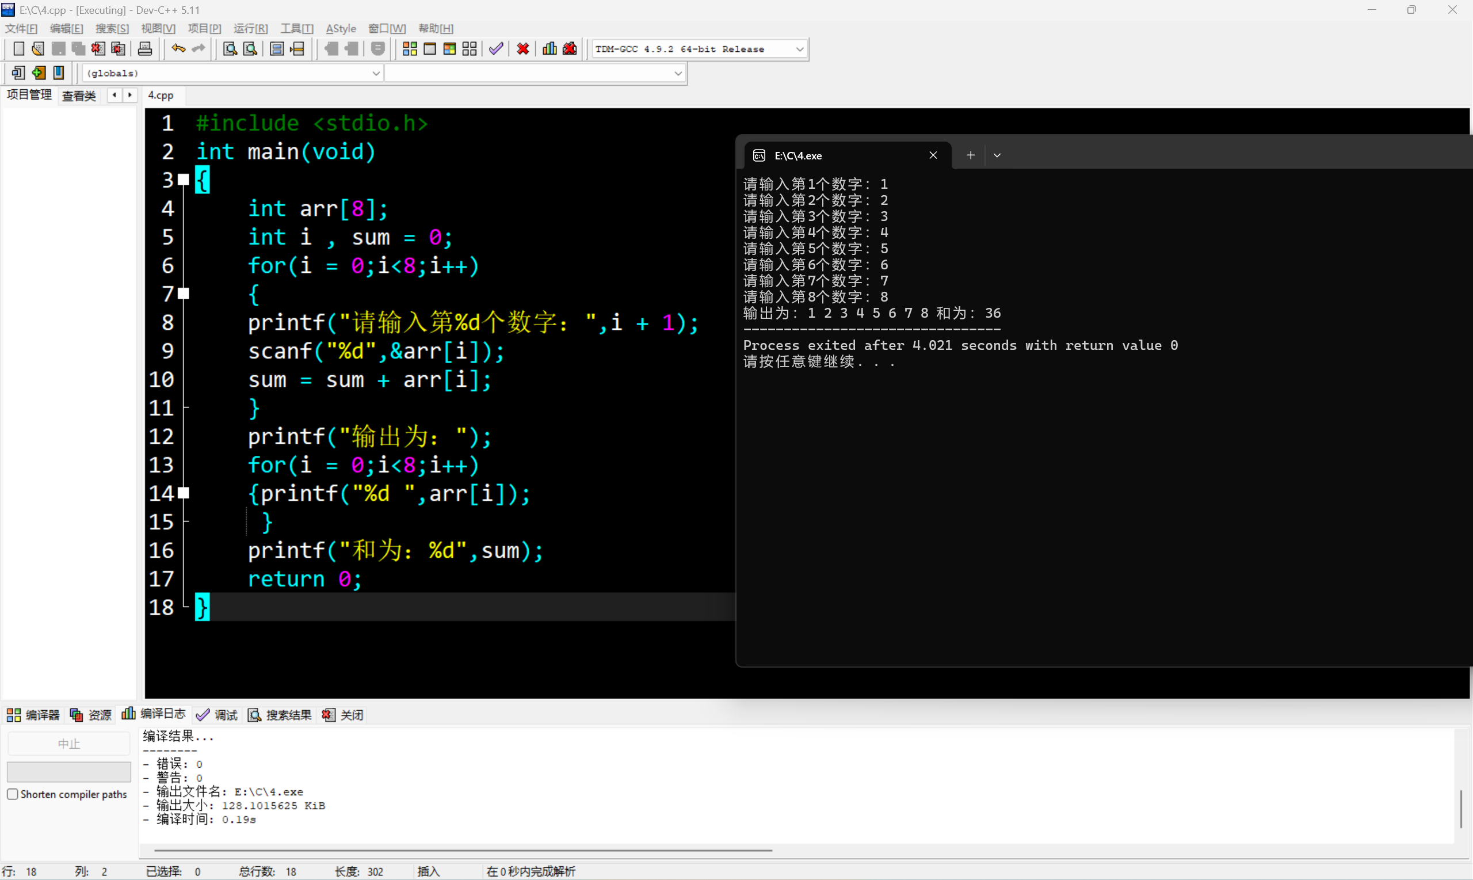
Task: Enable Shorten compiler paths checkbox
Action: tap(13, 794)
